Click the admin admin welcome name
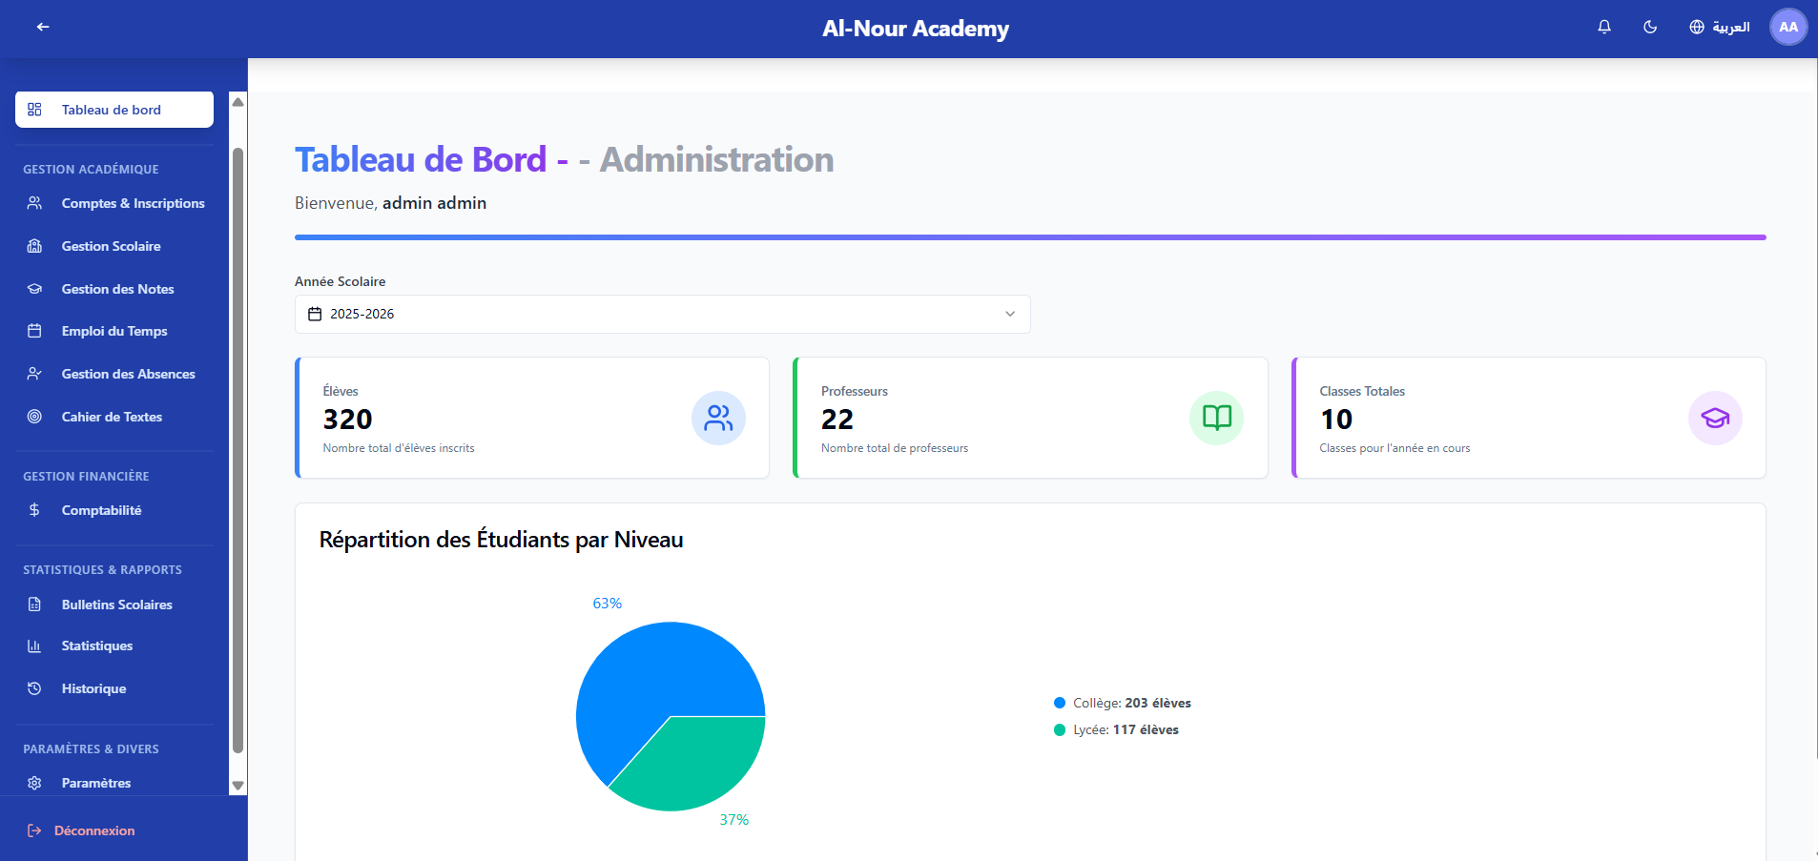Screen dimensions: 1818x861 pyautogui.click(x=434, y=203)
